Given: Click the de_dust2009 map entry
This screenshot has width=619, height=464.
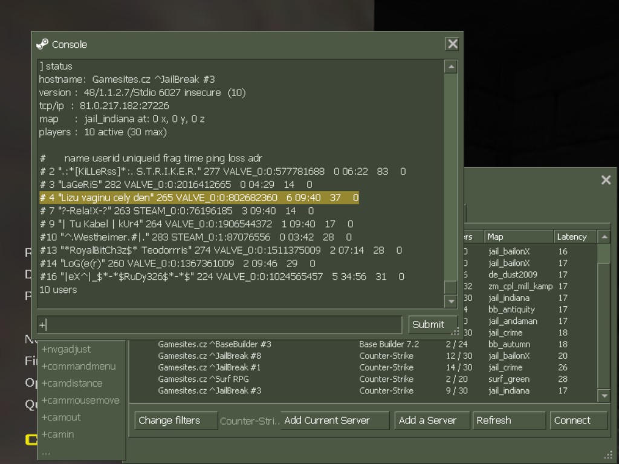Looking at the screenshot, I should 513,275.
